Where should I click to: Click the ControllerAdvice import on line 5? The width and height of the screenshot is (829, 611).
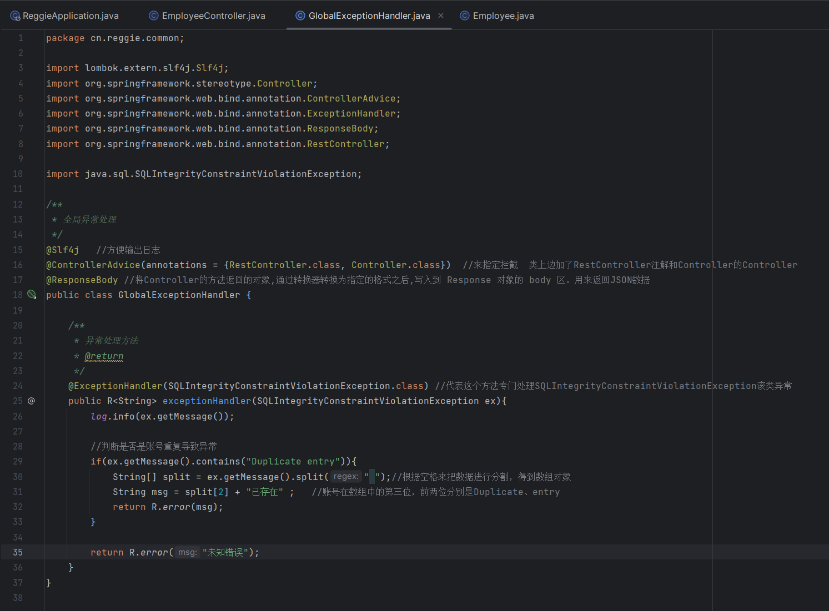(x=224, y=98)
